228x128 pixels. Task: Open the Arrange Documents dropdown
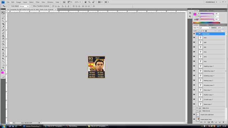point(100,2)
